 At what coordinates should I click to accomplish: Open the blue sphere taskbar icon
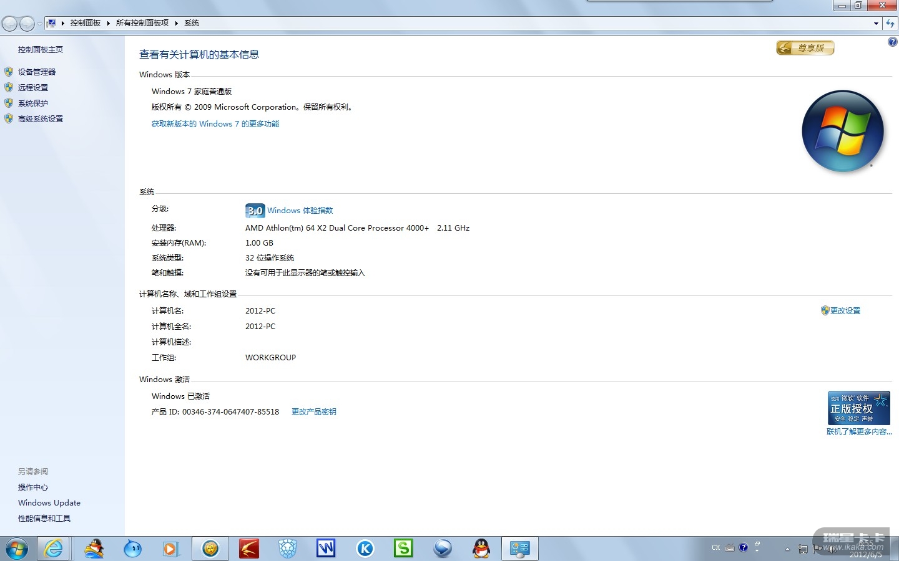(x=443, y=549)
